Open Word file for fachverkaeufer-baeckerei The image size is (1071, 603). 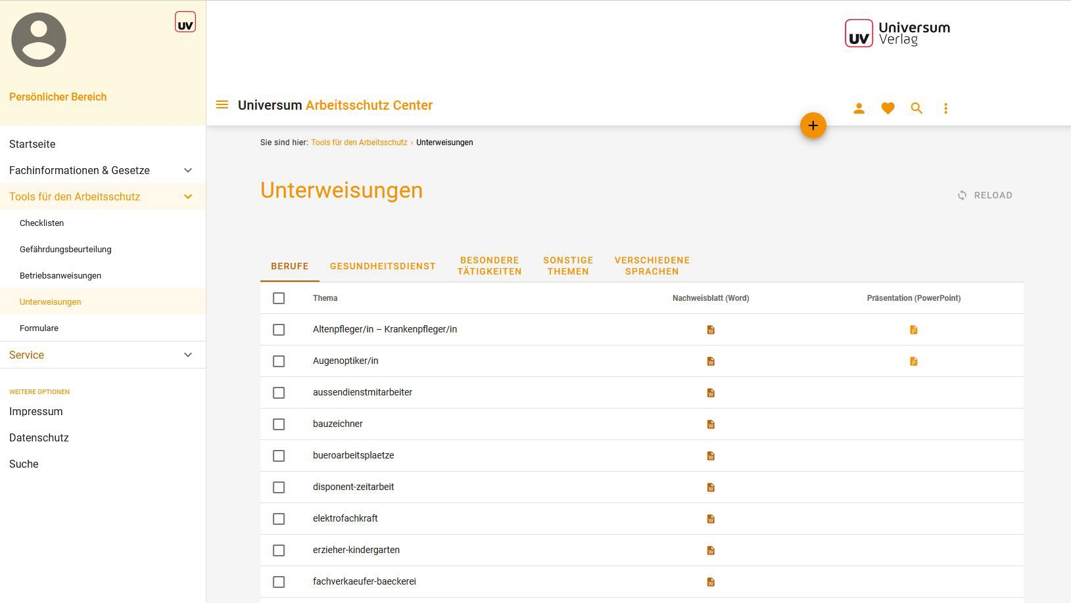[711, 582]
